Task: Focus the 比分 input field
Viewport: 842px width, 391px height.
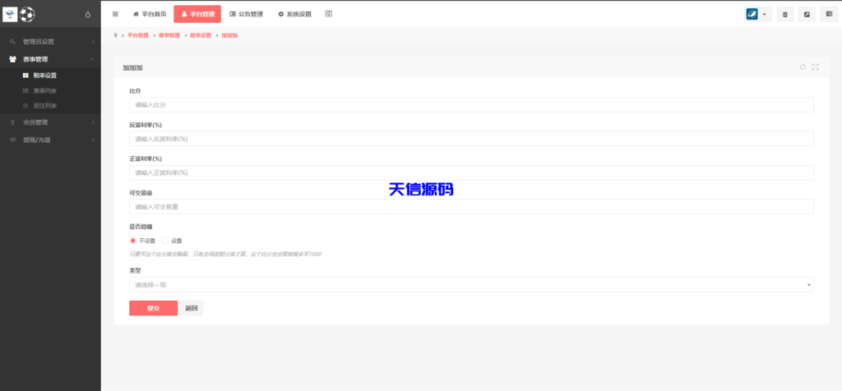Action: tap(471, 104)
